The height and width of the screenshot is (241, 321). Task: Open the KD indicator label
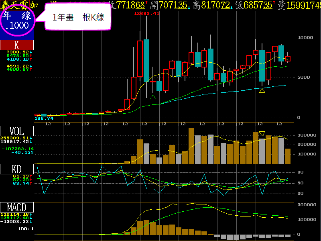tap(16, 170)
